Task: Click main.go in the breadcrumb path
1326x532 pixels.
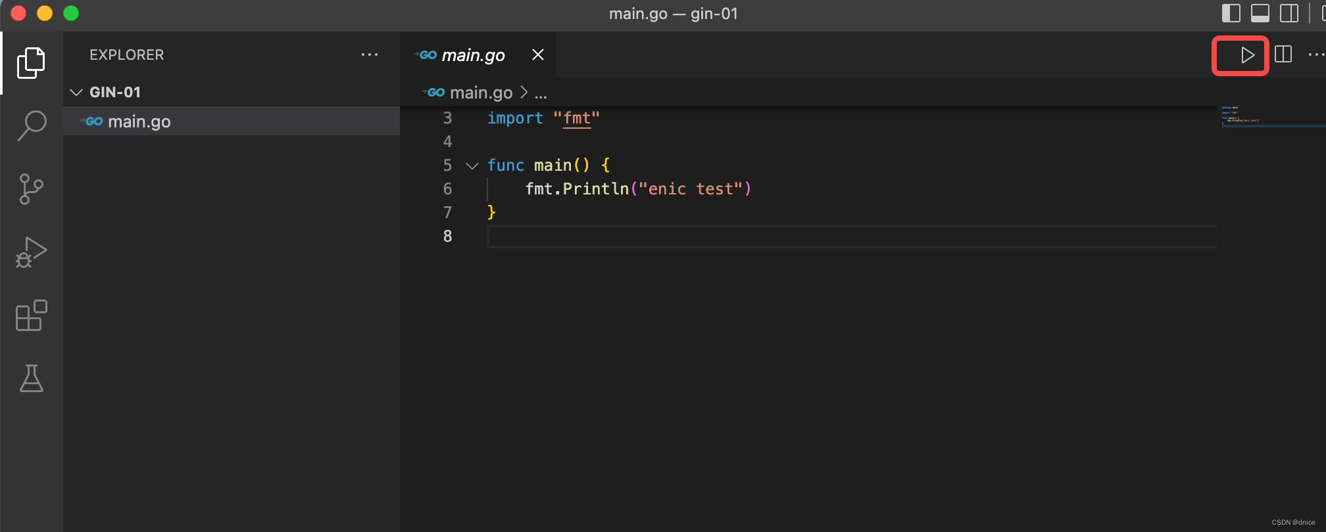Action: [x=481, y=93]
